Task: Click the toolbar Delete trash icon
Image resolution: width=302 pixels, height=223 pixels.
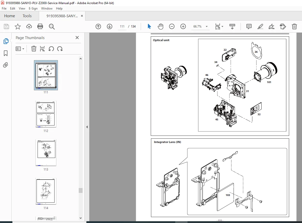Action: click(x=294, y=26)
